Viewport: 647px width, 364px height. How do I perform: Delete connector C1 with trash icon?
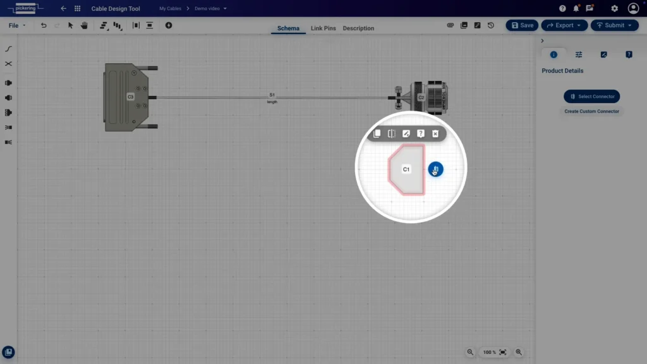(x=435, y=134)
